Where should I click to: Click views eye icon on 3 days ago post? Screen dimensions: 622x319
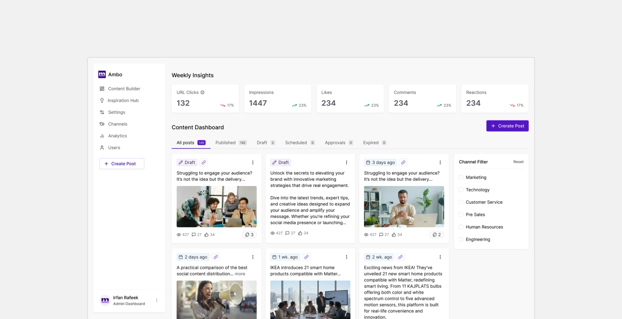coord(367,235)
